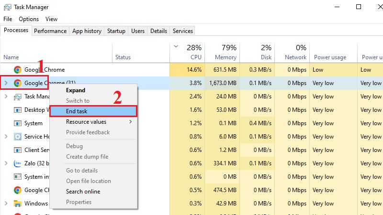This screenshot has width=383, height=215.
Task: Click the first Google Chrome icon, 14.6% CPU row
Action: (x=17, y=70)
